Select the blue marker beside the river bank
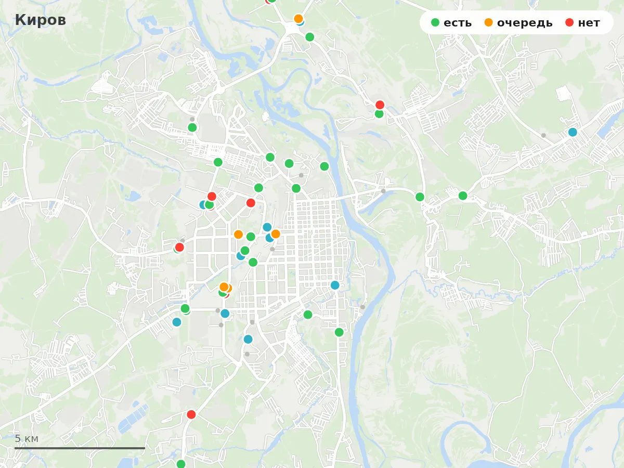The image size is (624, 468). click(335, 285)
